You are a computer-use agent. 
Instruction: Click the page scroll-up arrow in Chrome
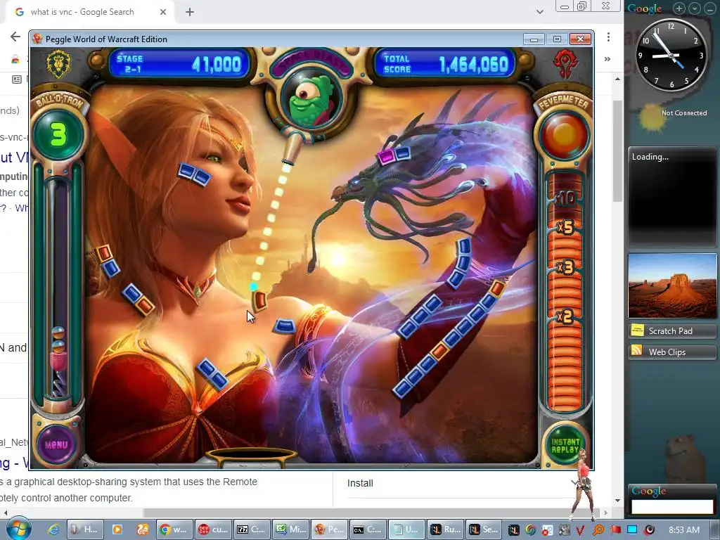[617, 79]
